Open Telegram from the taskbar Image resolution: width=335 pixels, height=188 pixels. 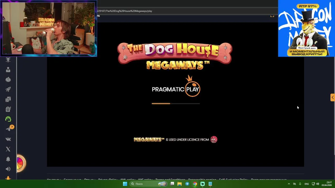click(x=187, y=184)
